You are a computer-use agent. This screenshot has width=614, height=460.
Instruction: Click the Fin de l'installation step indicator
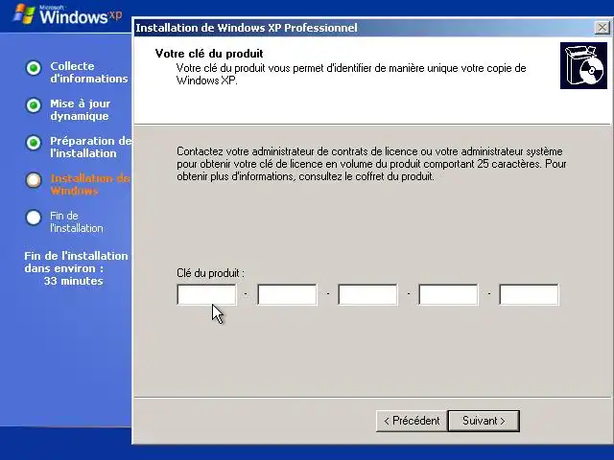(x=34, y=218)
